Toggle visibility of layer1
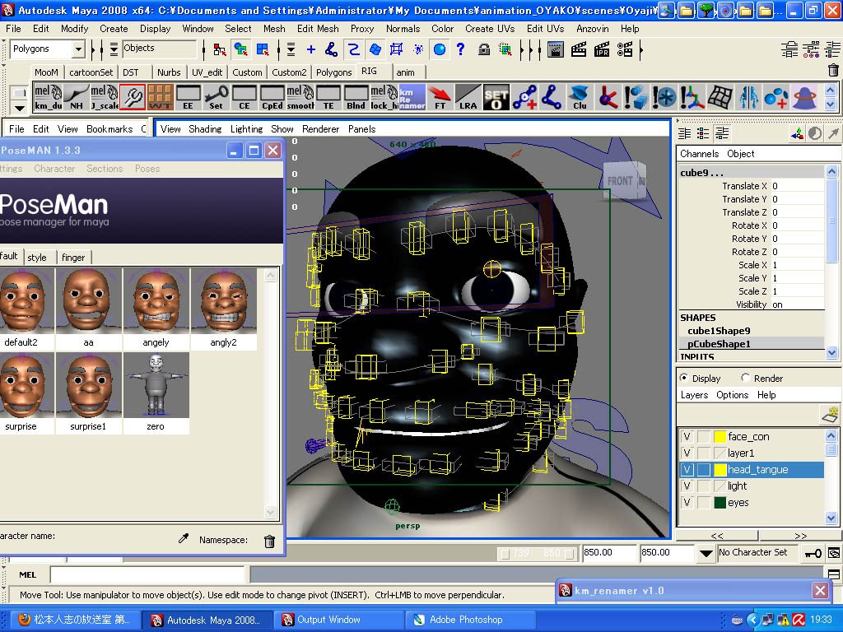This screenshot has width=843, height=632. pos(687,453)
